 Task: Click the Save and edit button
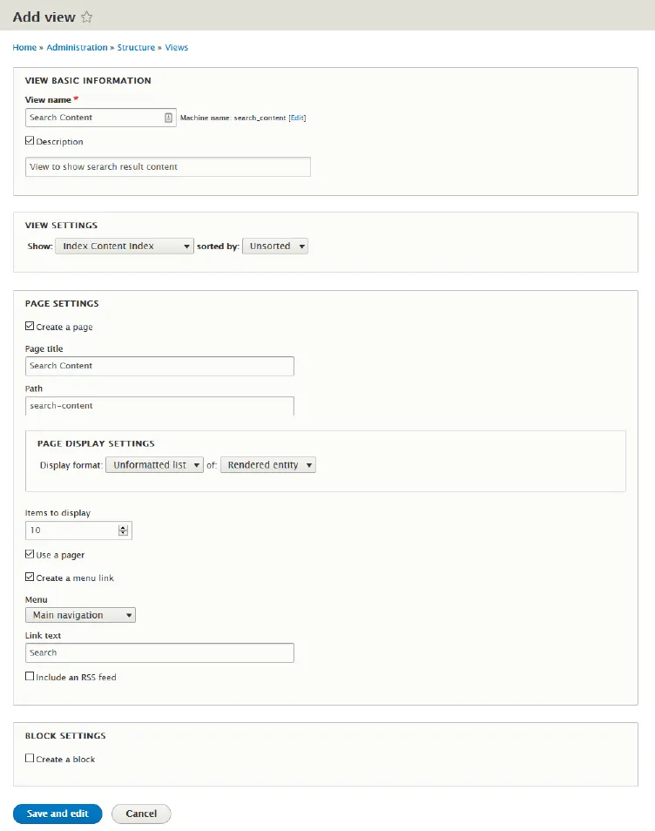tap(57, 813)
